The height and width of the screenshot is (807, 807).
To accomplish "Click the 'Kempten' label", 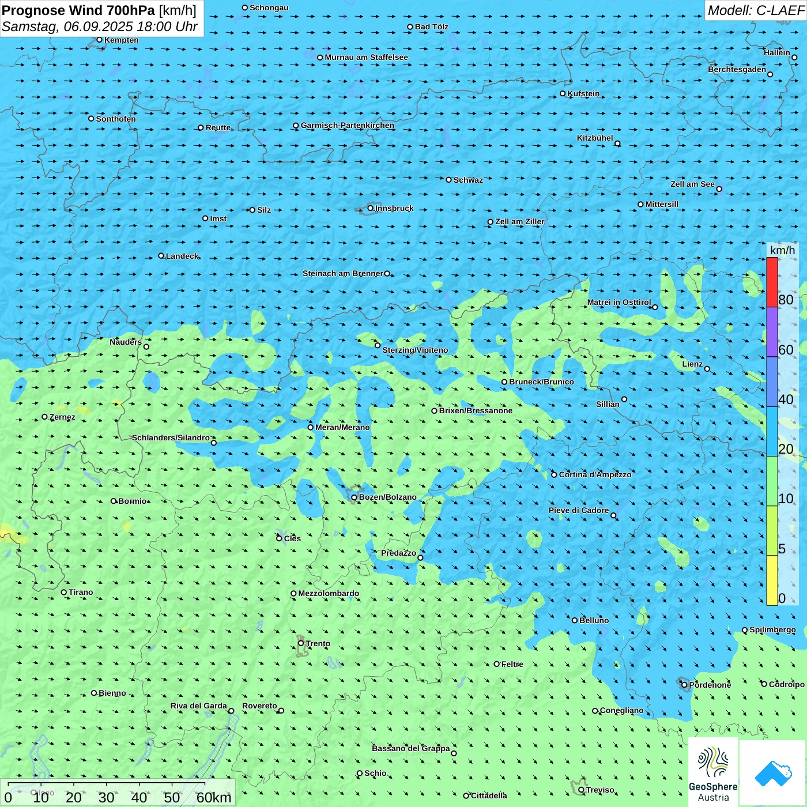I will 122,40.
